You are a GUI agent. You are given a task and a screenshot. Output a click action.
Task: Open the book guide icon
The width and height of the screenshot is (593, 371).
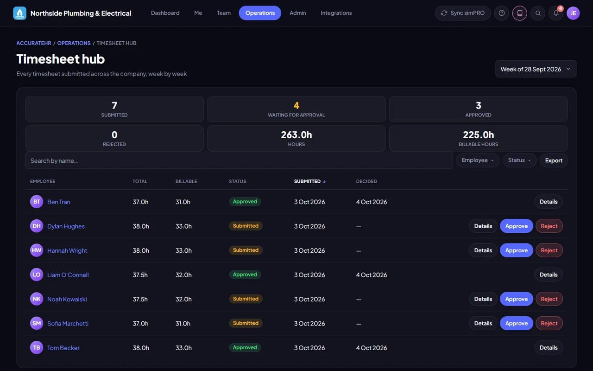pos(520,13)
